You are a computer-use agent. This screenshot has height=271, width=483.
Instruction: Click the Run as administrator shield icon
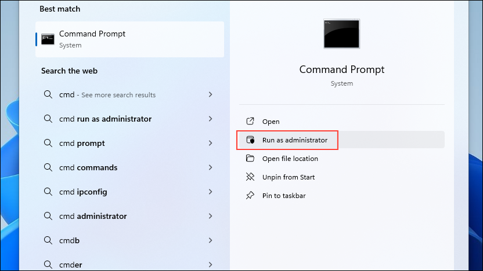point(250,140)
